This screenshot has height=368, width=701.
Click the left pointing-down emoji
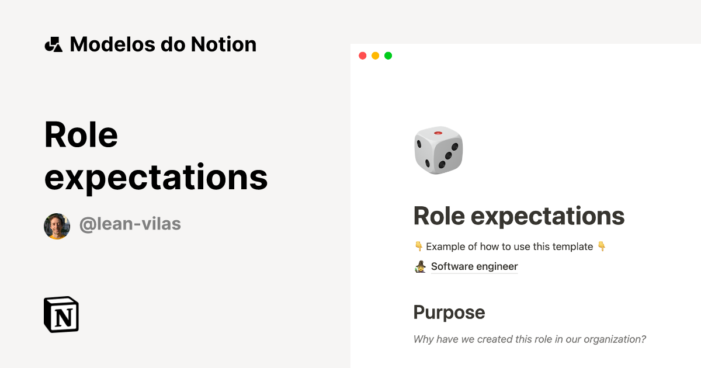tap(418, 246)
